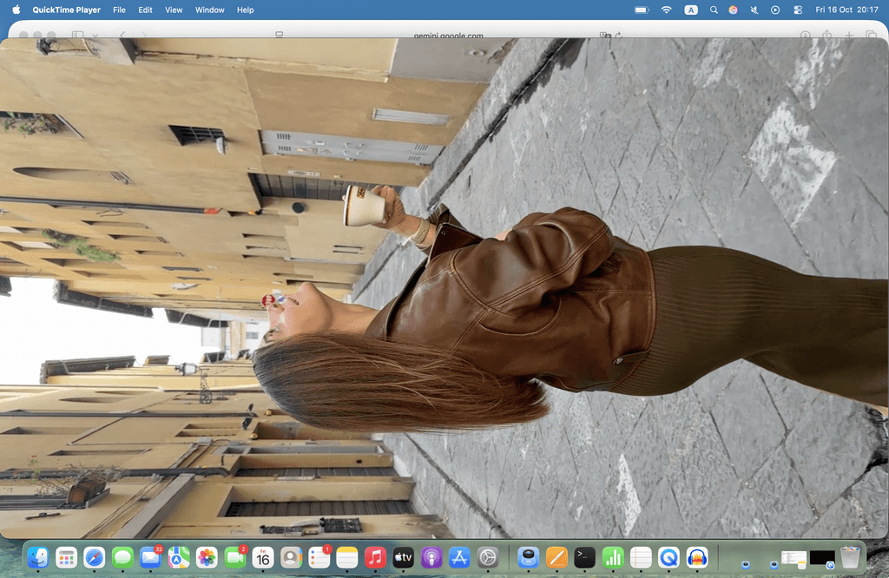This screenshot has width=889, height=578.
Task: Click the date and time Fri 16 Oct 20:17
Action: coord(846,10)
